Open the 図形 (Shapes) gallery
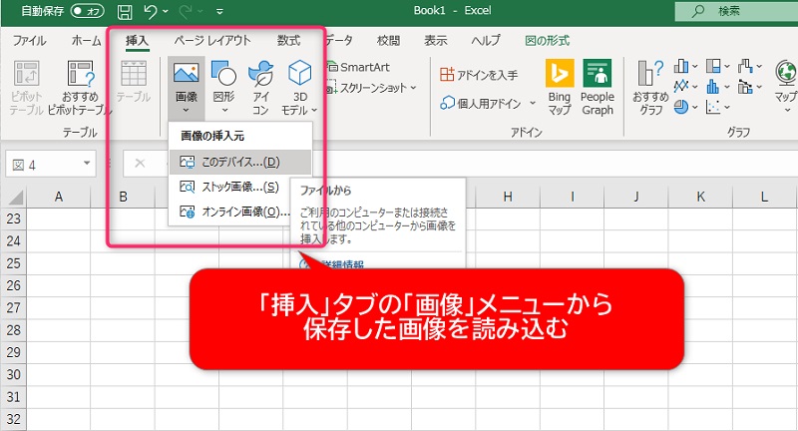Image resolution: width=798 pixels, height=431 pixels. (223, 88)
